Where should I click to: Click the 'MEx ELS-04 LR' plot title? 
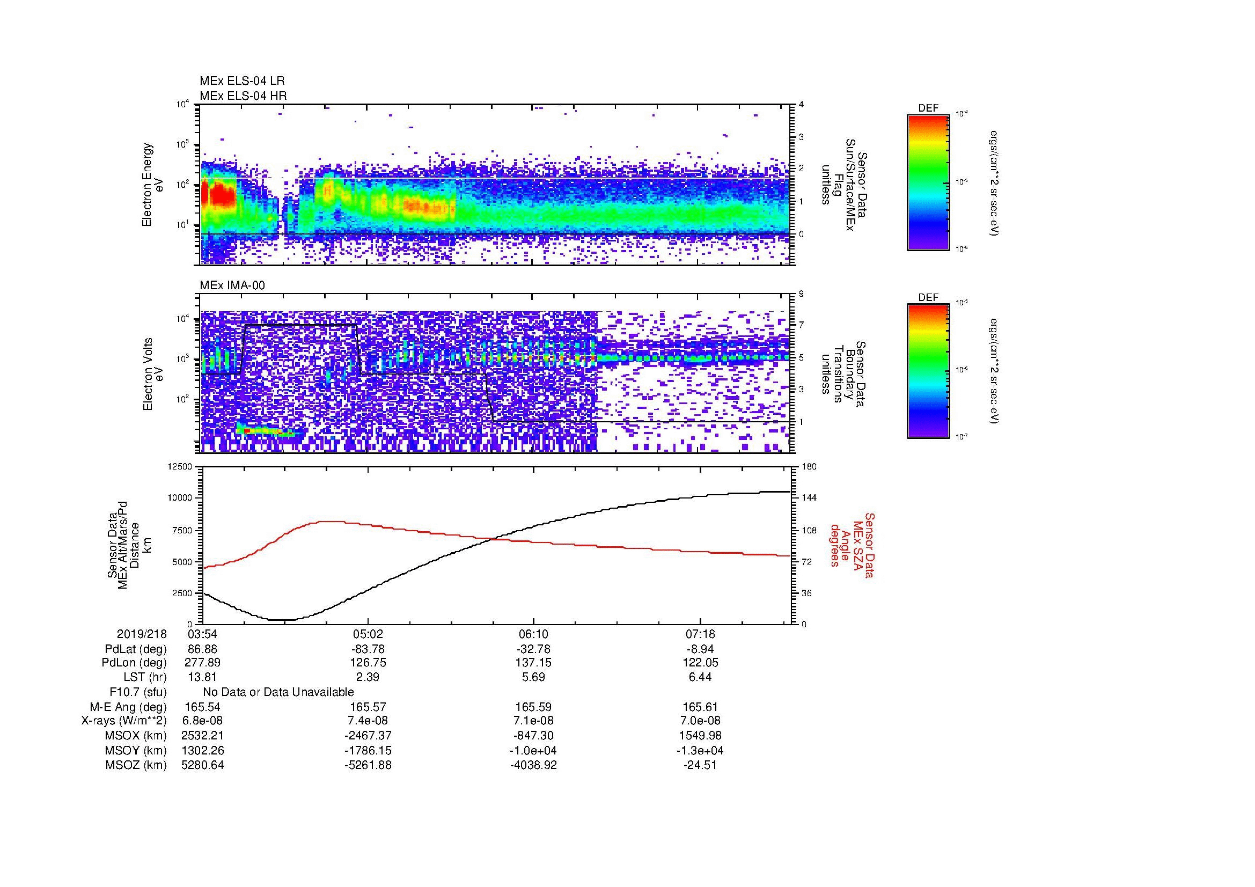click(x=241, y=81)
